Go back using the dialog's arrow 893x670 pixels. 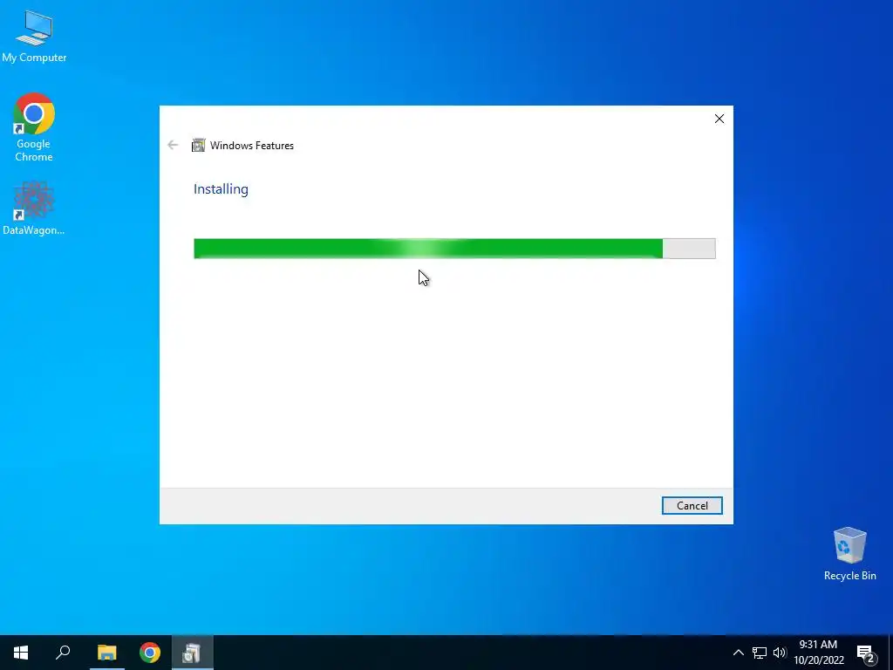point(173,146)
